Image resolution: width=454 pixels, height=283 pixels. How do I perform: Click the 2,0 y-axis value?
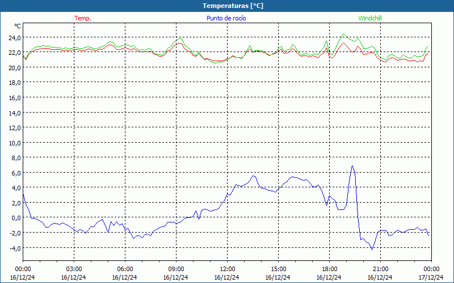click(16, 203)
